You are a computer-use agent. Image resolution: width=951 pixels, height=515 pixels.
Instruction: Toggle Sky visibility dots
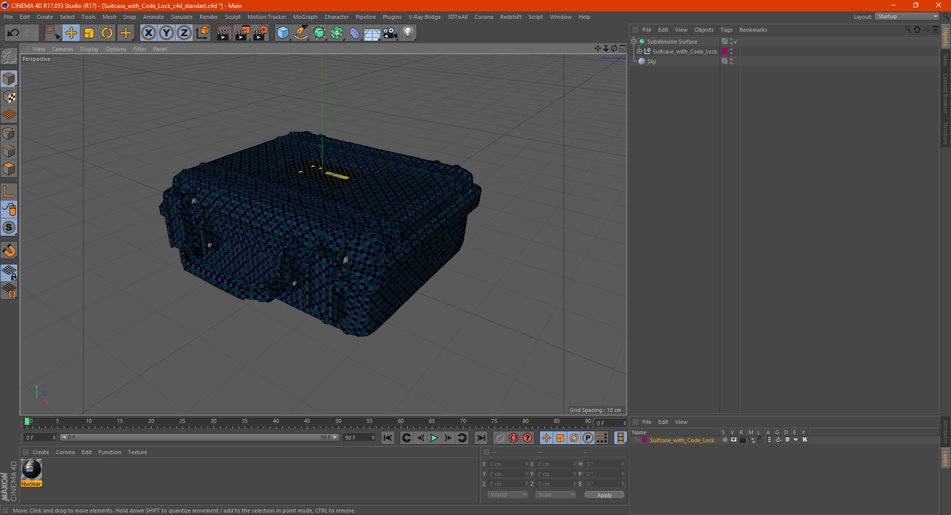(x=731, y=61)
